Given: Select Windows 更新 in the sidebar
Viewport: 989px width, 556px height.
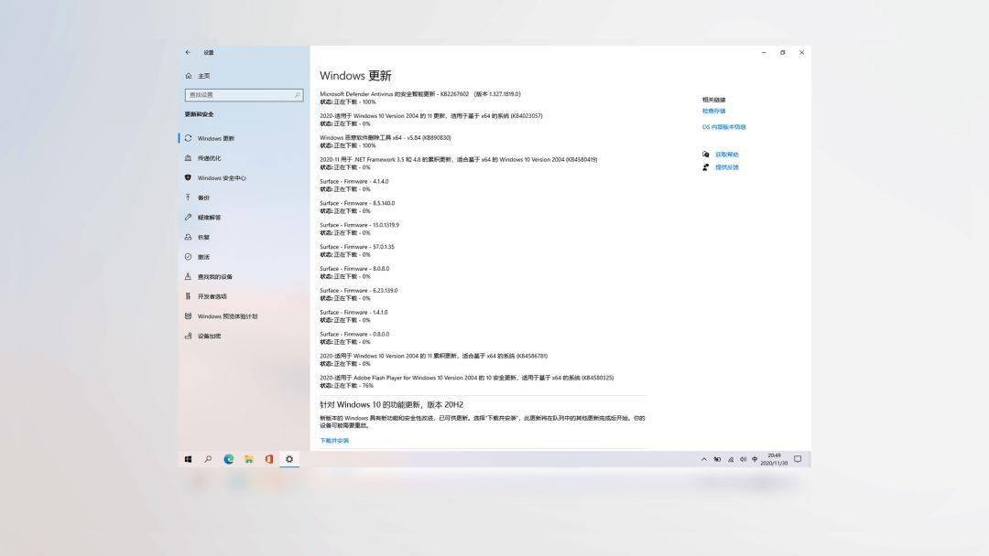Looking at the screenshot, I should pos(216,138).
